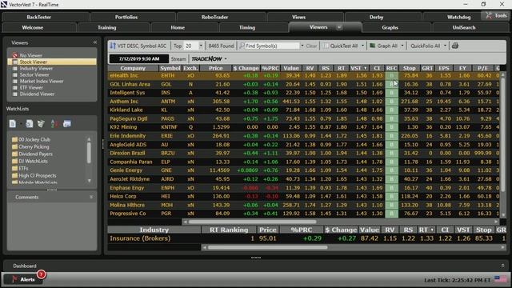Viewport: 512px width, 288px height.
Task: Click the red alerts count badge
Action: pos(41,274)
